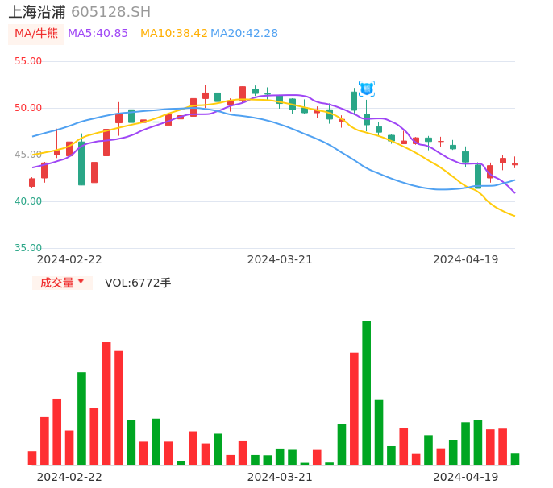
Task: Click the VOL:6772手 volume readout
Action: (x=138, y=283)
